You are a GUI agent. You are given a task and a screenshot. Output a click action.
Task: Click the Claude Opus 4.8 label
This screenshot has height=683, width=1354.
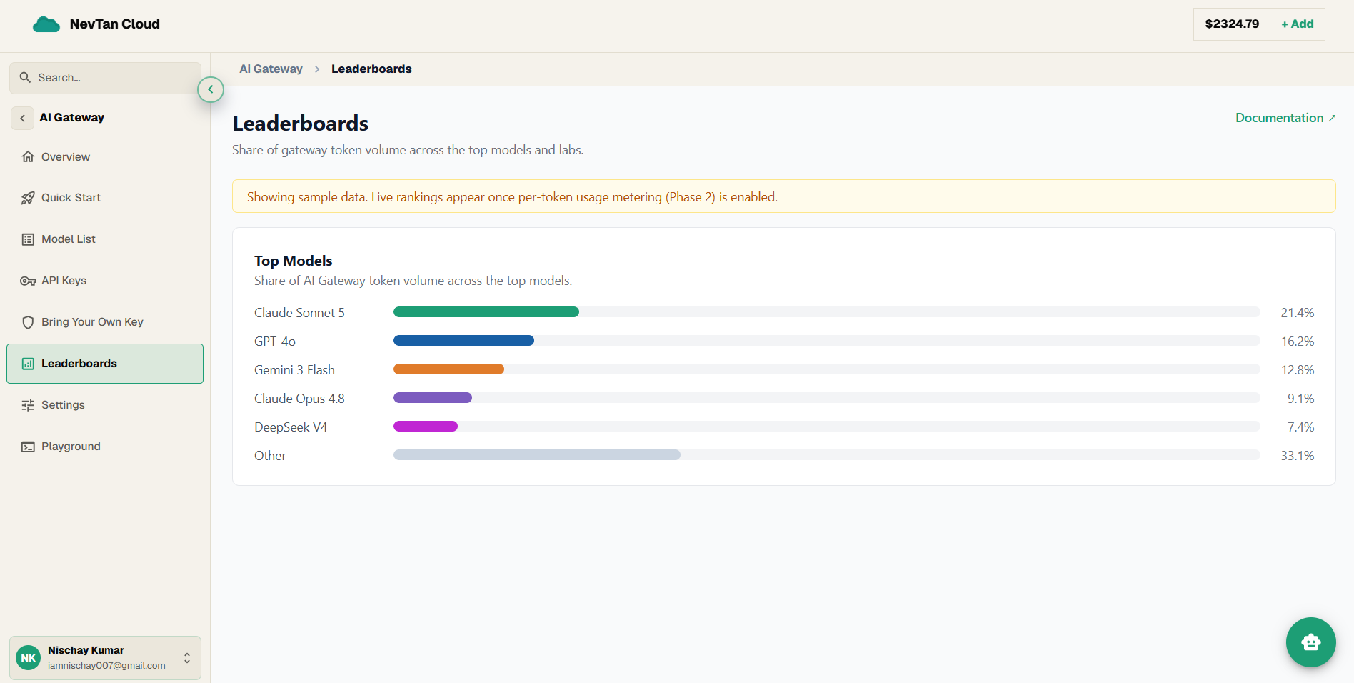point(299,399)
